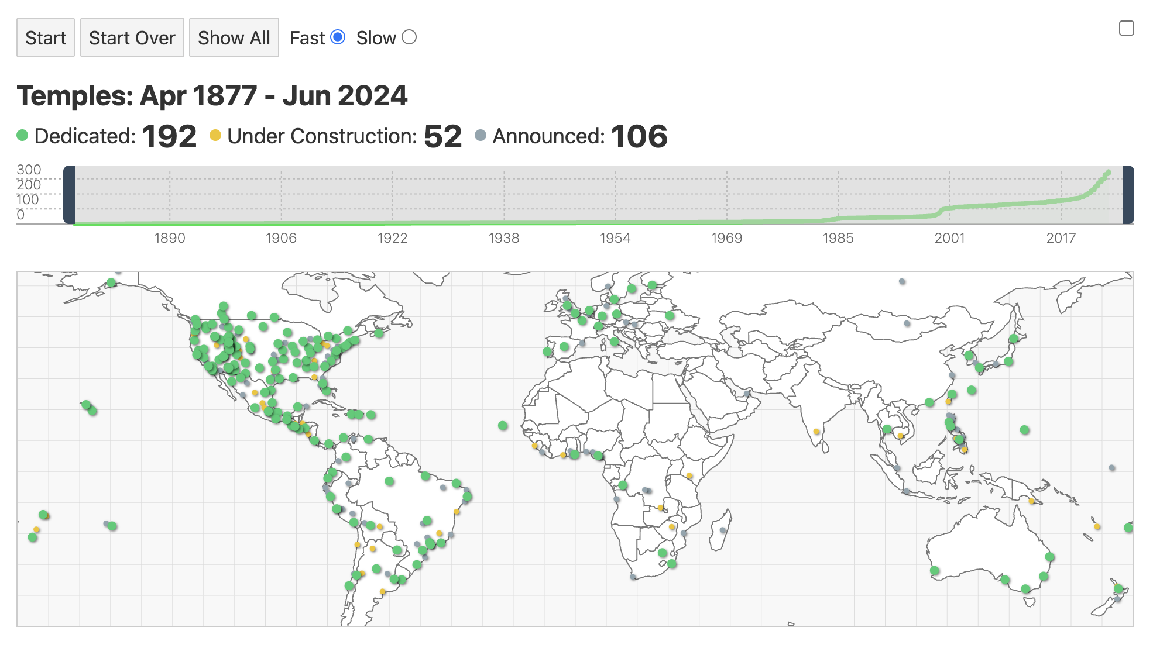The height and width of the screenshot is (648, 1153).
Task: Click the Show All button
Action: [x=234, y=38]
